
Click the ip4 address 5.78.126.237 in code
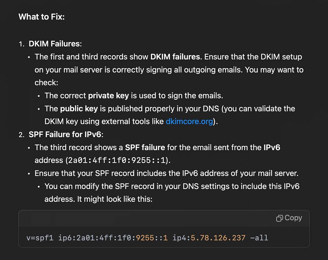tap(218, 237)
